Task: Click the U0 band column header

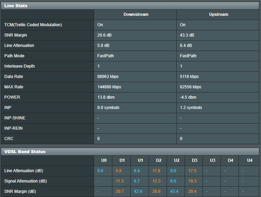Action: (x=104, y=160)
